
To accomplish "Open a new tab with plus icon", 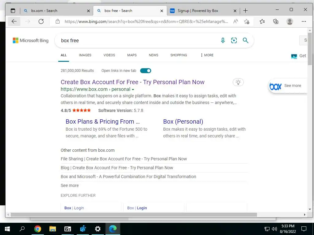I will click(x=246, y=11).
